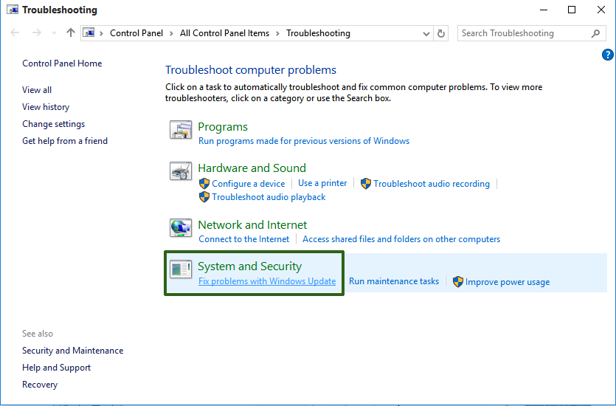Click the refresh icon in address bar
This screenshot has width=616, height=406.
[x=440, y=33]
